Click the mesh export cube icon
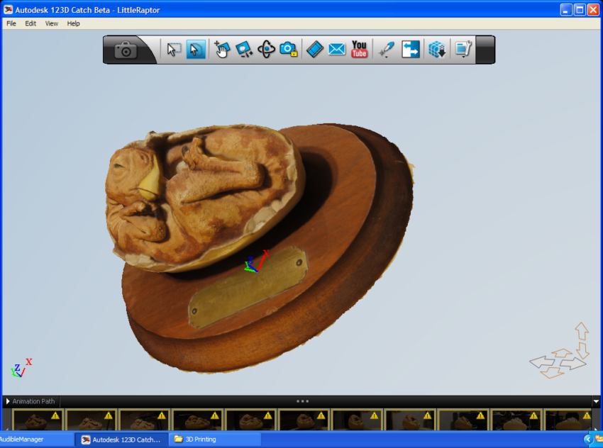This screenshot has width=603, height=448. [437, 50]
